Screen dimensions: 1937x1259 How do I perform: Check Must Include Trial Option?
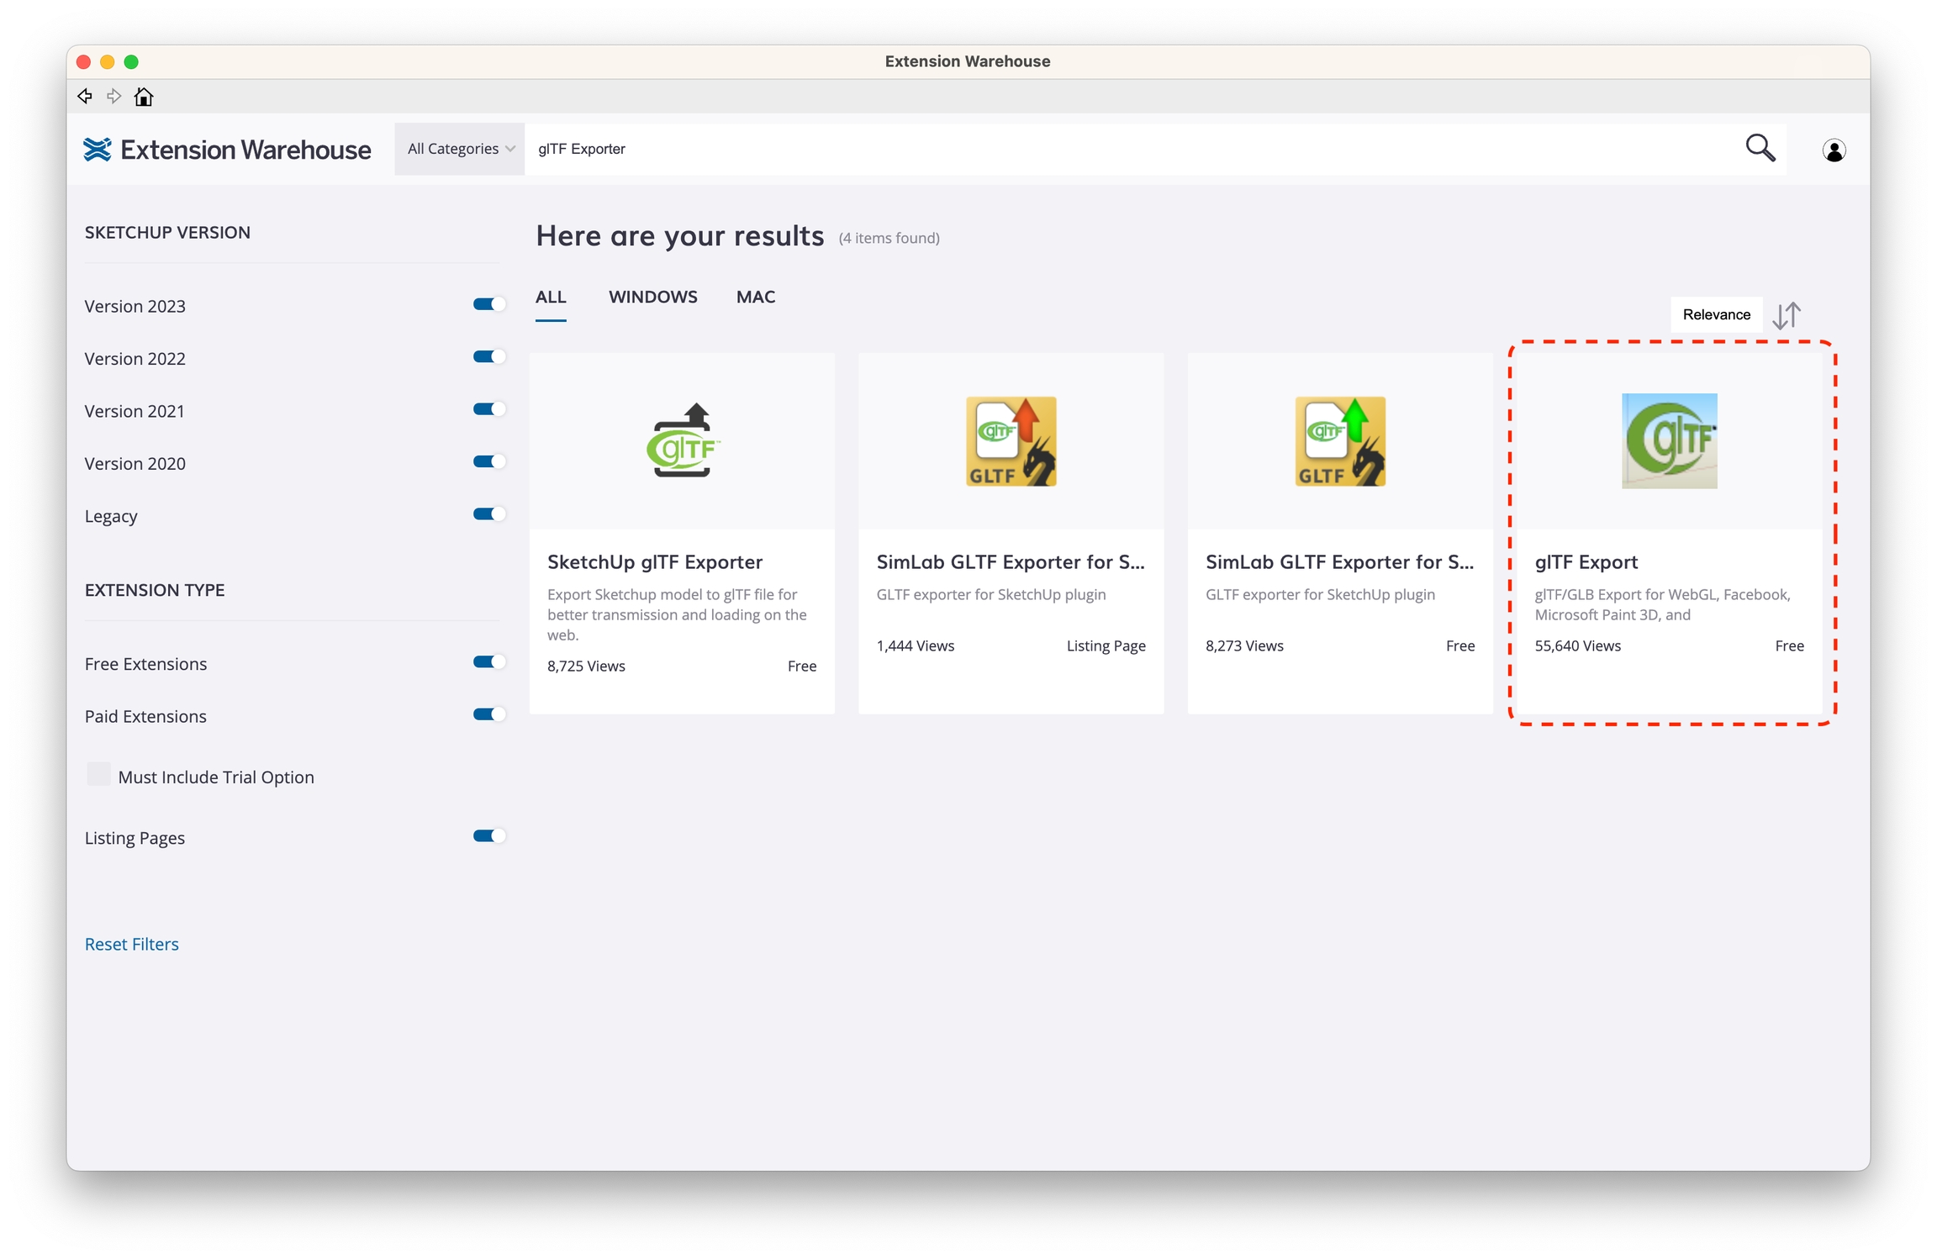[99, 775]
